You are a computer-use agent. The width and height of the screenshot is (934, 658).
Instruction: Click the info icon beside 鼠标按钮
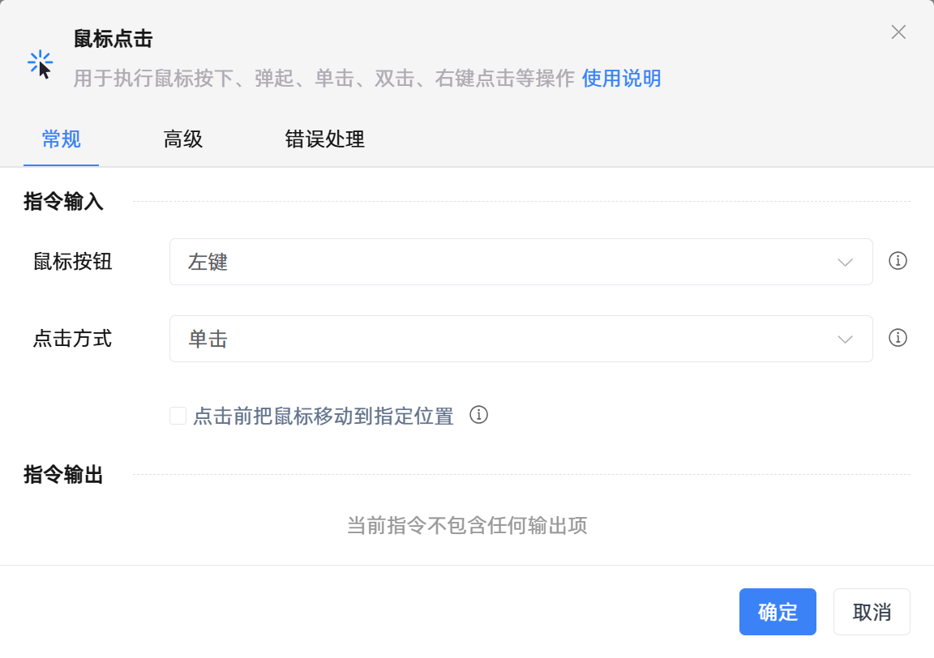click(898, 262)
